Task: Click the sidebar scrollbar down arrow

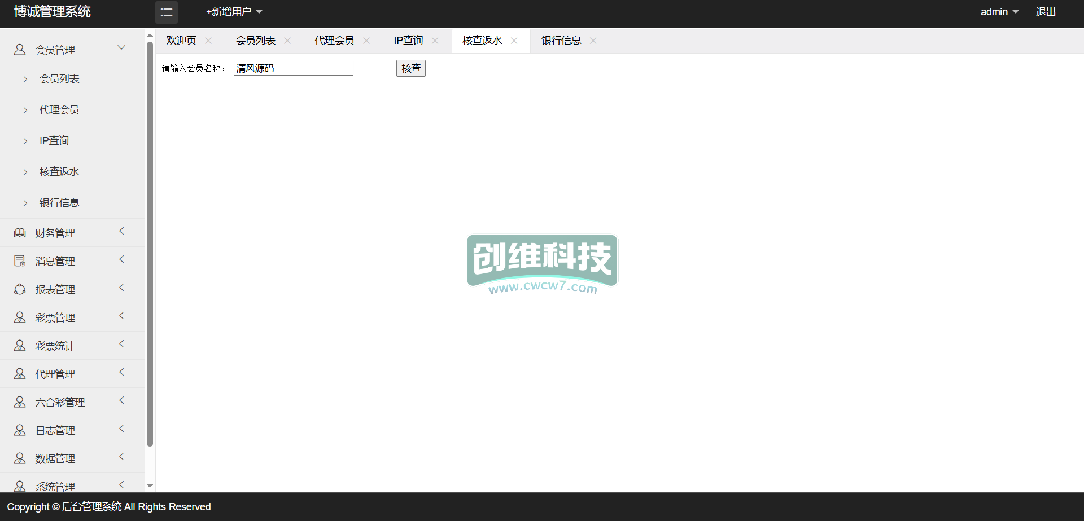Action: [x=150, y=485]
